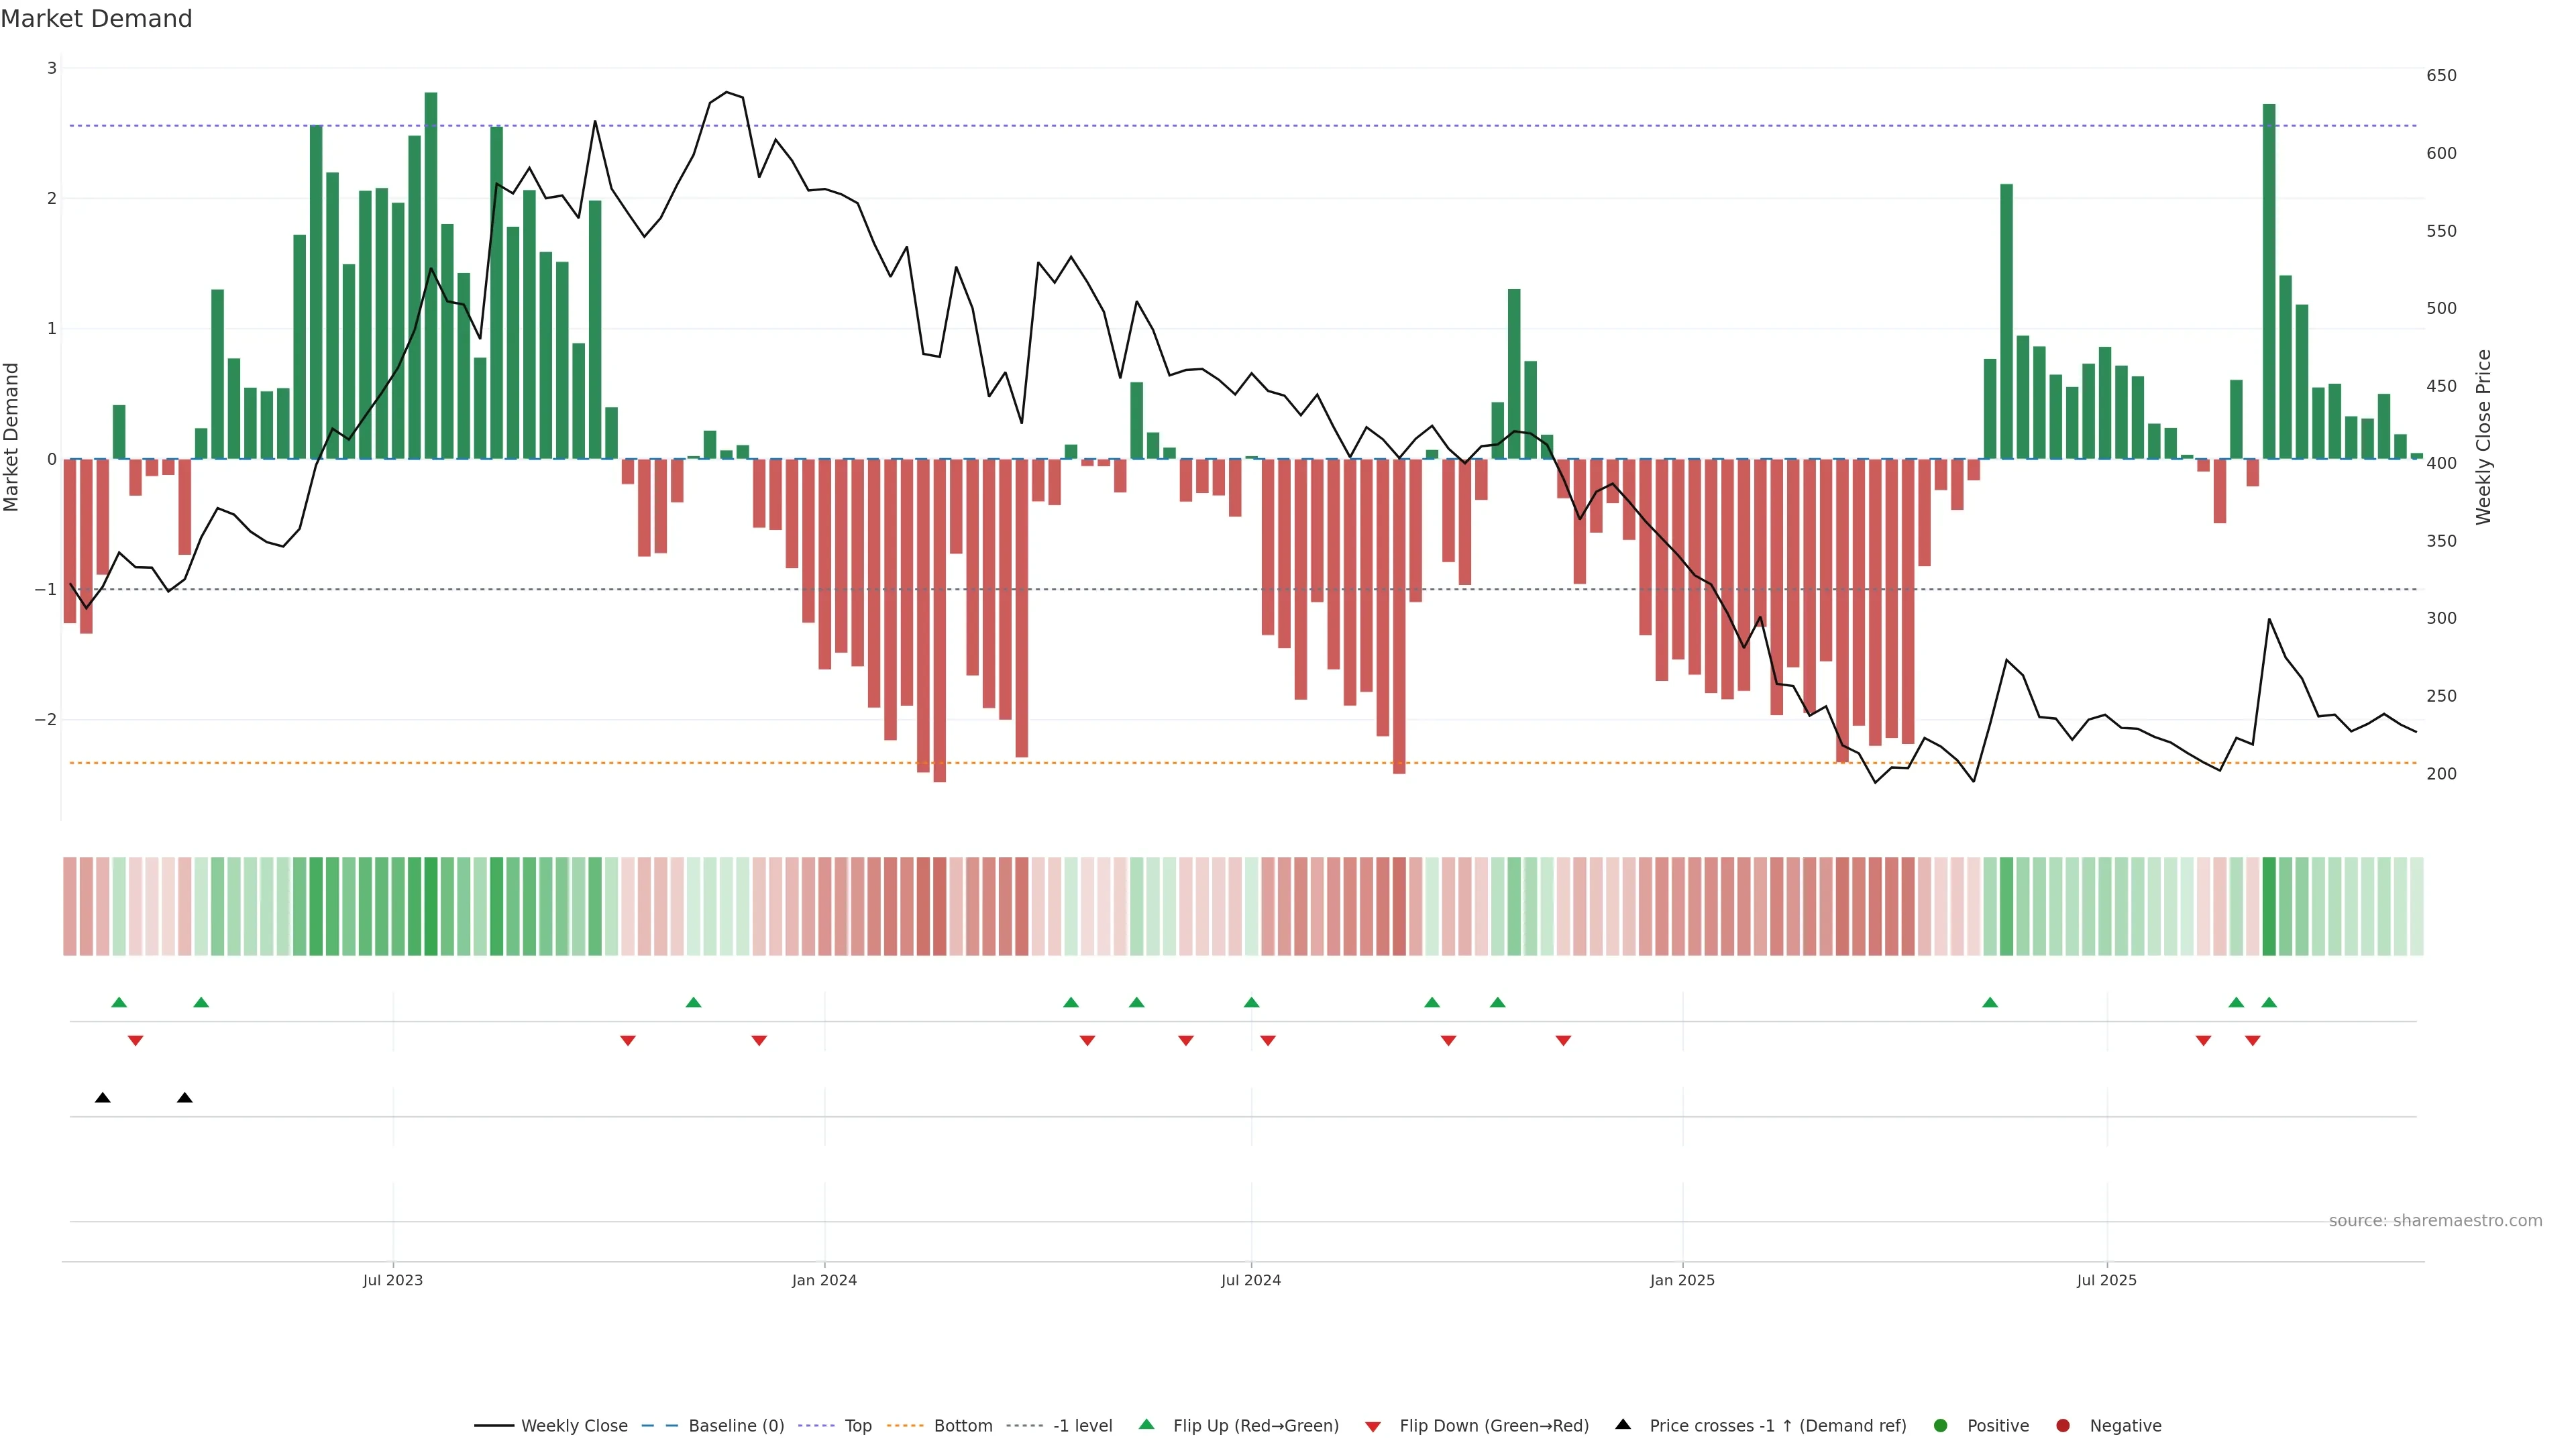Click the red Negative circle legend icon

(x=2062, y=1425)
